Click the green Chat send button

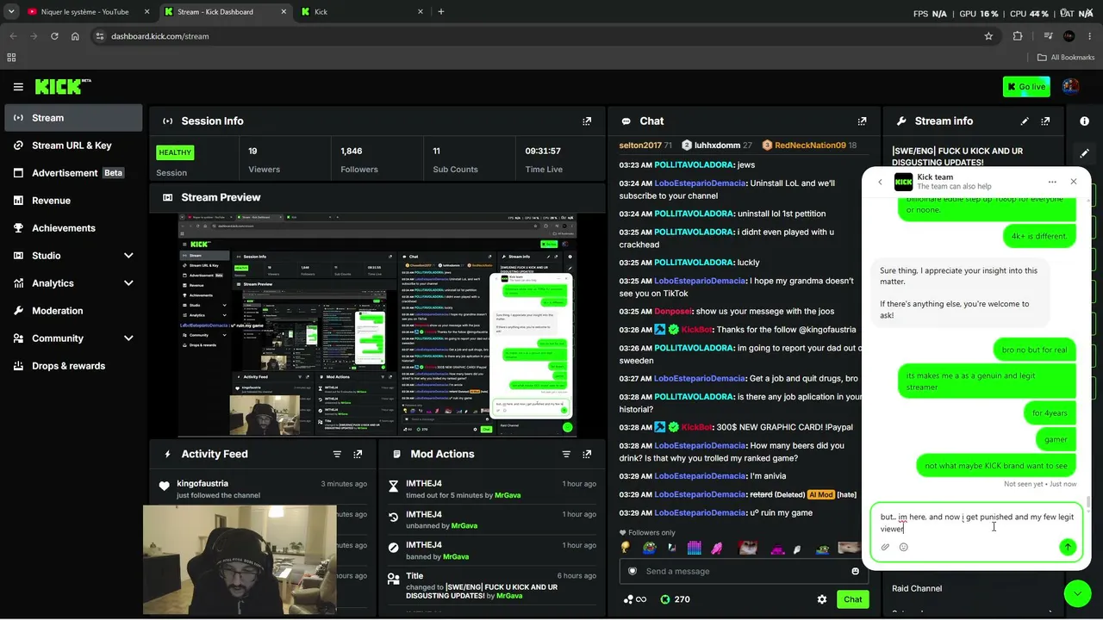pyautogui.click(x=852, y=599)
